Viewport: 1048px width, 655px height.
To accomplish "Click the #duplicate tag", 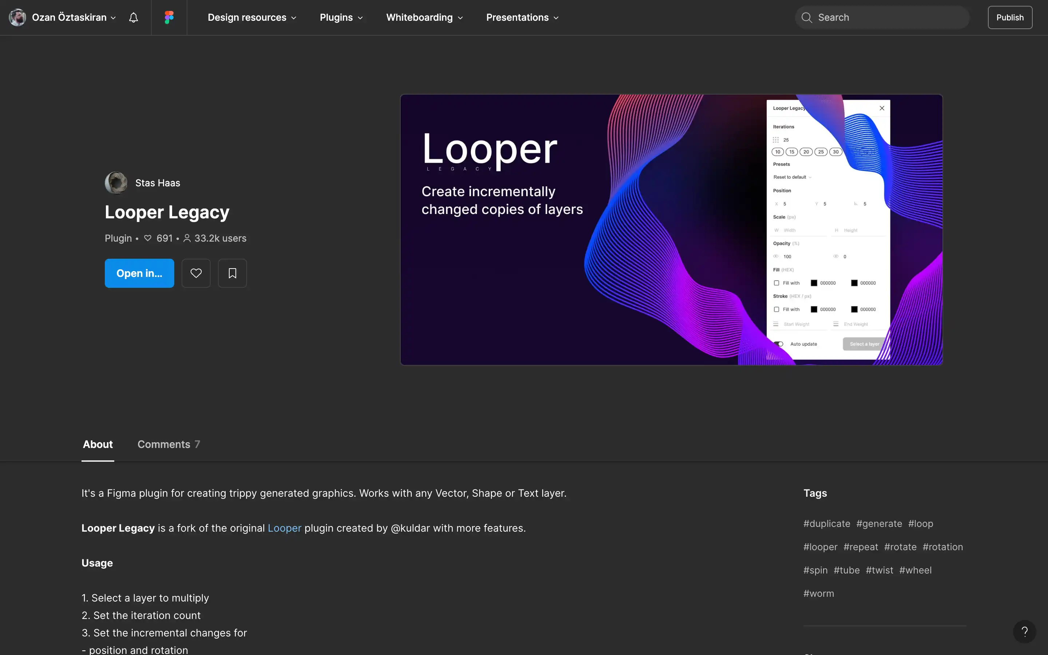I will coord(827,524).
